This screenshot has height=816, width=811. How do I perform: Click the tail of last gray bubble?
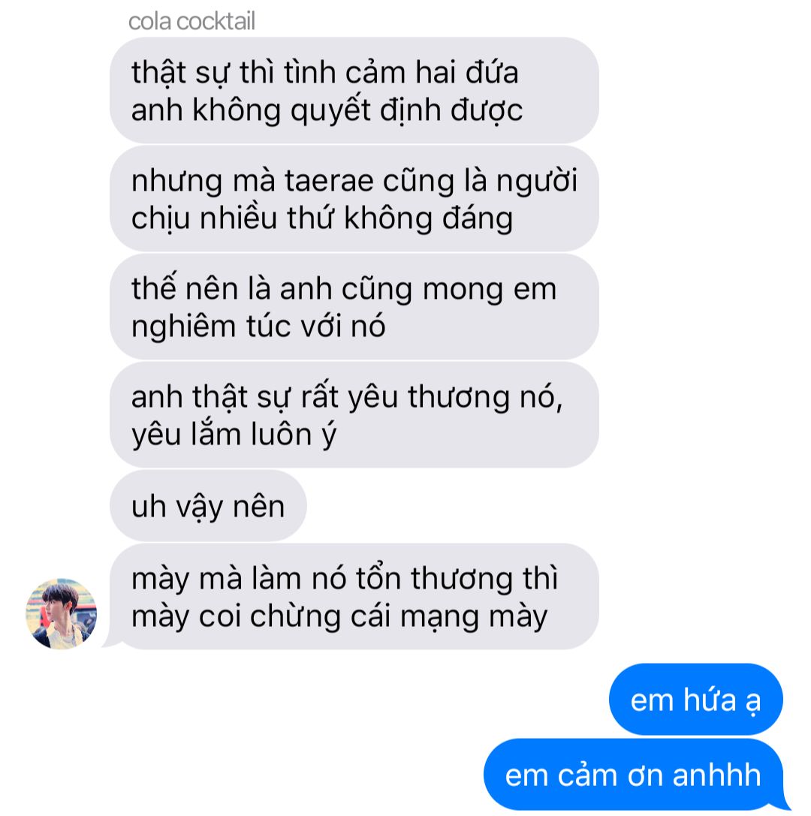click(112, 643)
